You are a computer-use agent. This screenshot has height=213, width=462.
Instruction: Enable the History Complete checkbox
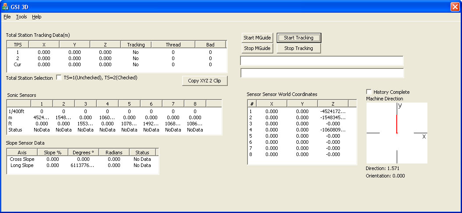369,92
